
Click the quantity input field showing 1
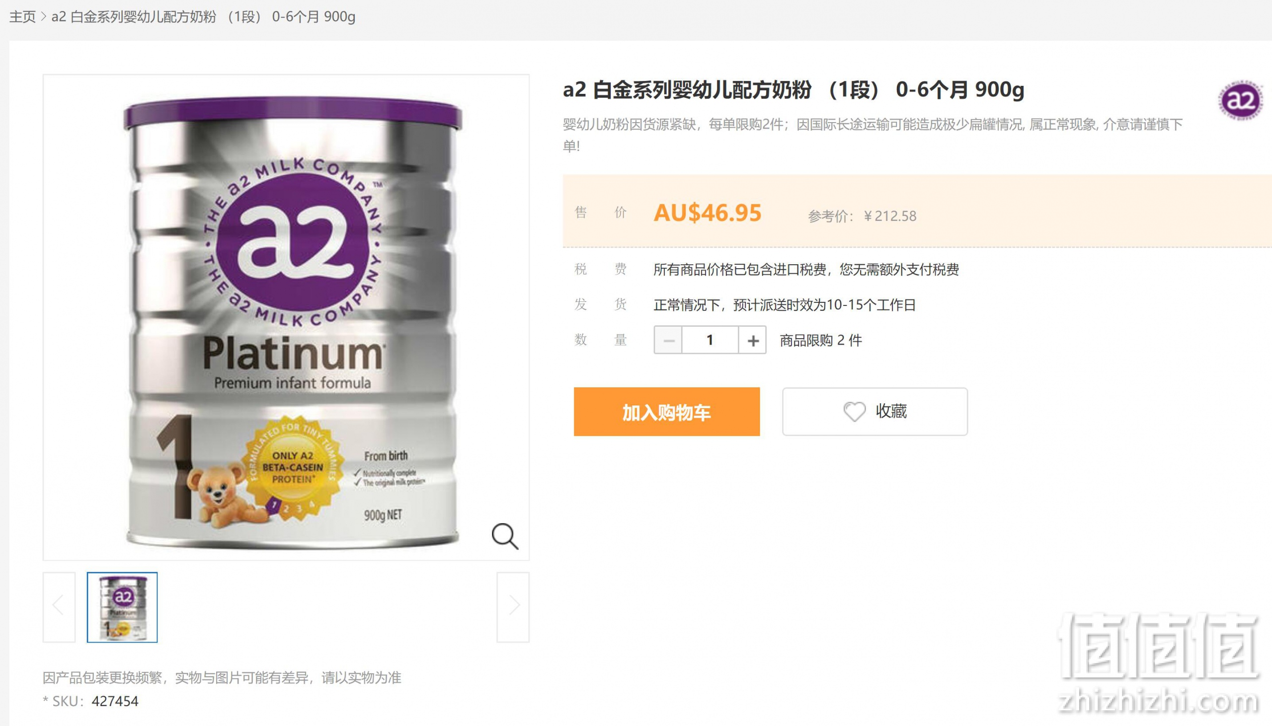710,340
